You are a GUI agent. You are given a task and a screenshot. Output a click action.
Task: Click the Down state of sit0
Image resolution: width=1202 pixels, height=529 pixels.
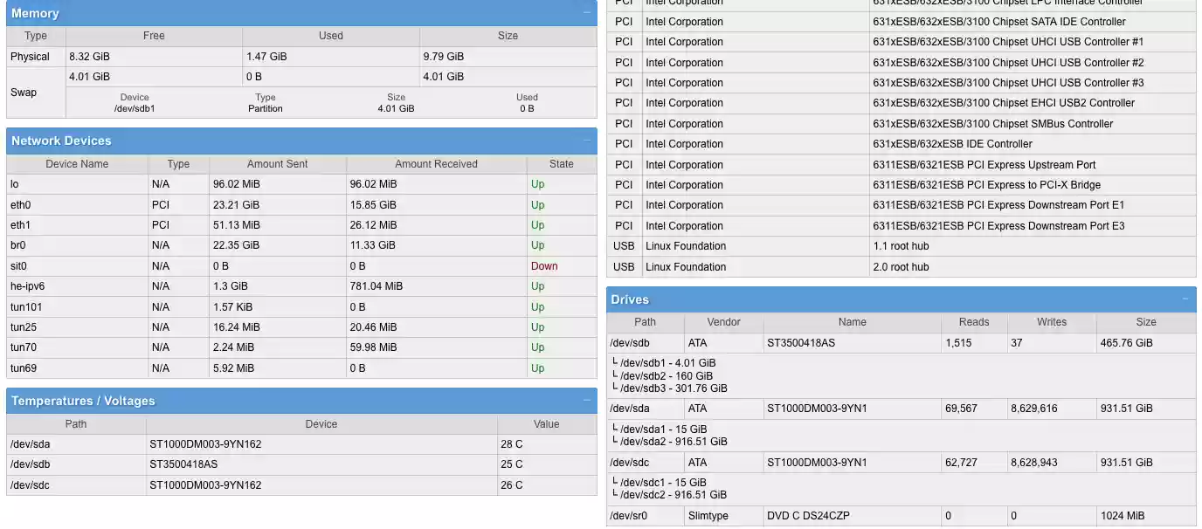click(544, 265)
